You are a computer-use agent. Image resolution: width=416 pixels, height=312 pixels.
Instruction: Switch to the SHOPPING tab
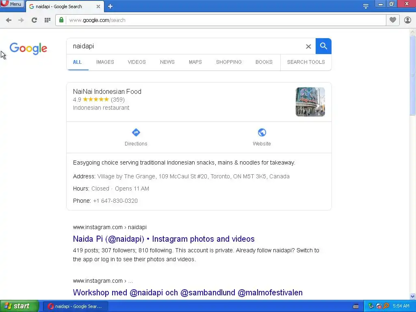pos(229,62)
